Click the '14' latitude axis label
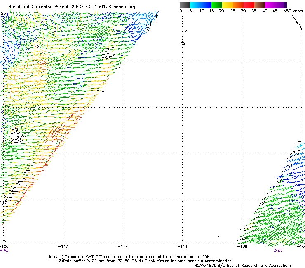 pyautogui.click(x=3, y=151)
